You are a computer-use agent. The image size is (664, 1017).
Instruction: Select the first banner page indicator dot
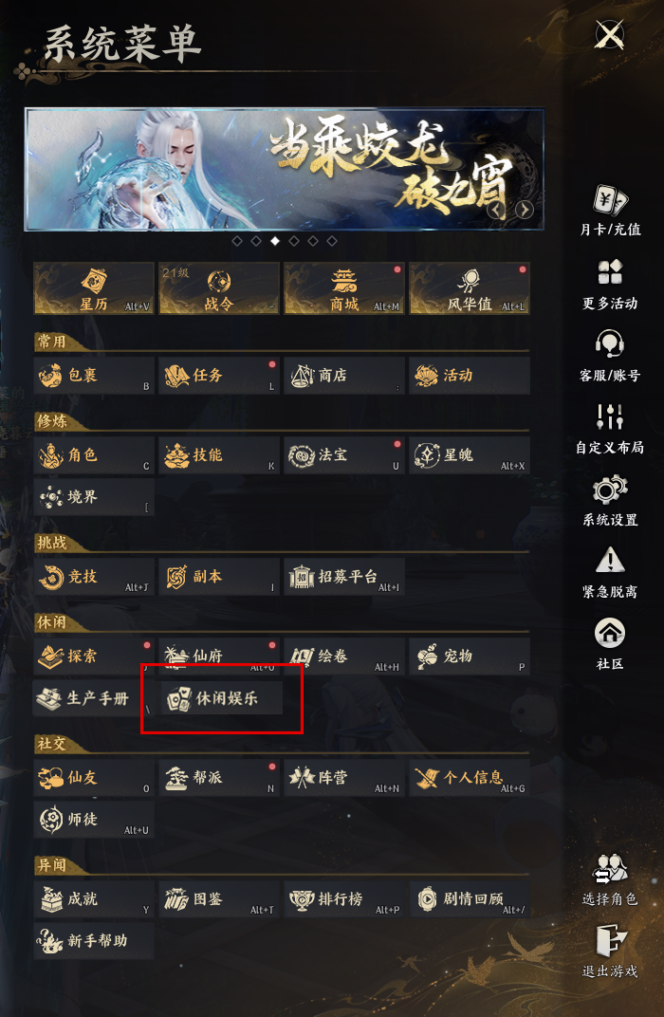[x=237, y=241]
